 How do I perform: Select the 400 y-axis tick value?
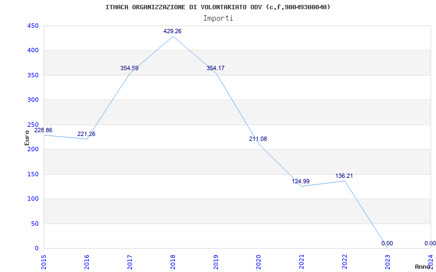(x=33, y=51)
